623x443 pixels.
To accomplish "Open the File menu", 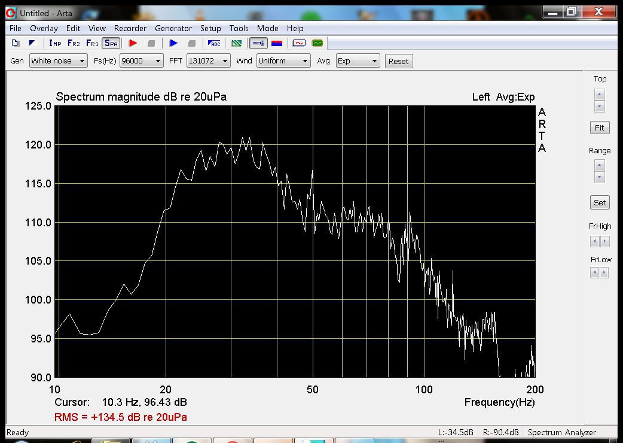I will [16, 28].
